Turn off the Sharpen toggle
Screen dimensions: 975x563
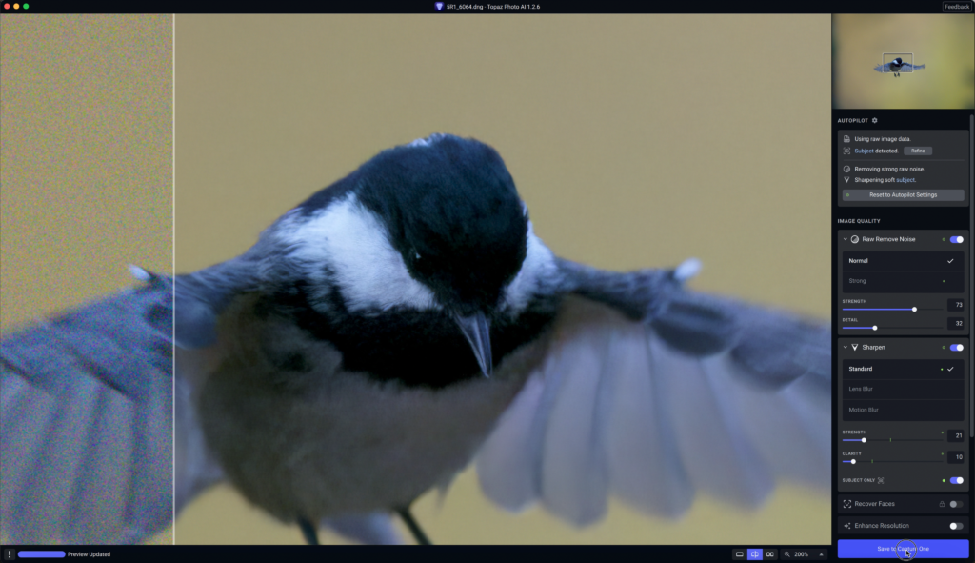click(956, 348)
